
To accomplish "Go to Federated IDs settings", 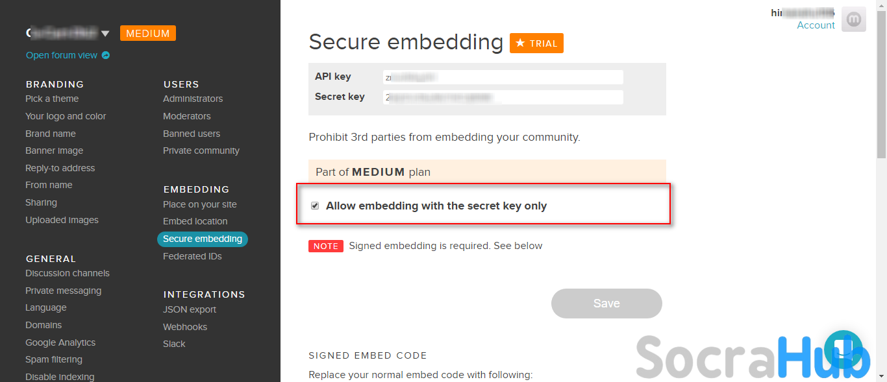I will 192,256.
